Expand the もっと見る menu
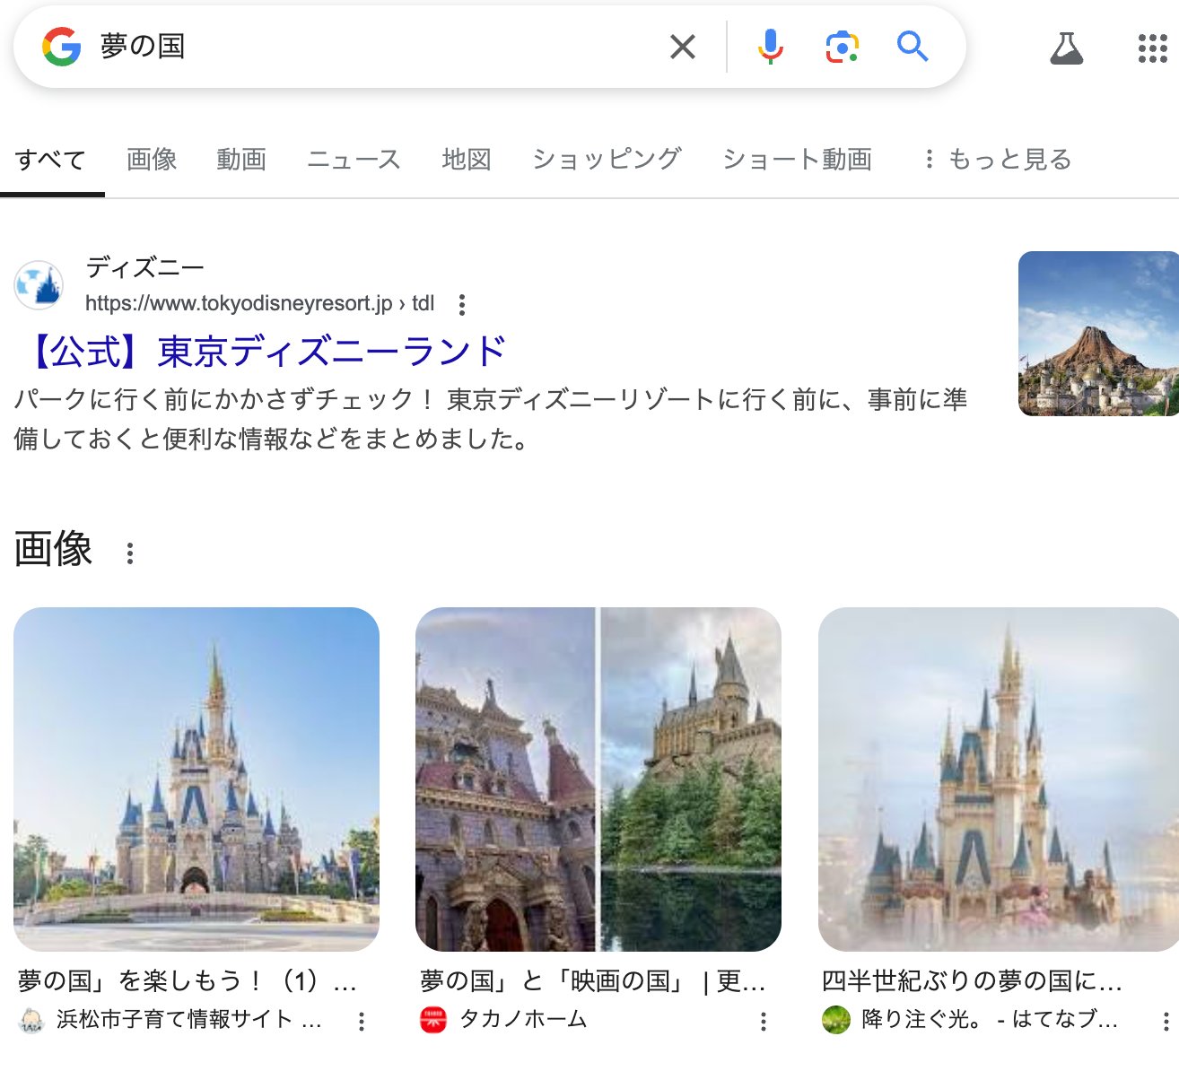1179x1071 pixels. point(998,160)
